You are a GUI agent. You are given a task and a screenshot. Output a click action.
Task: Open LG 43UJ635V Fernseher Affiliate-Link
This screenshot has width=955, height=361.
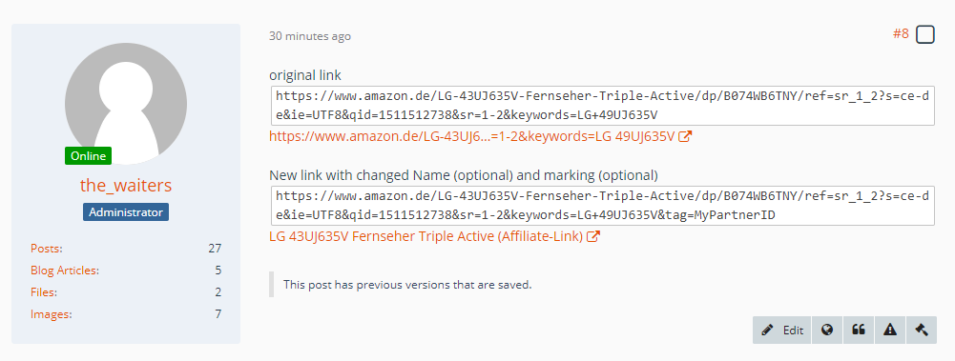(x=426, y=236)
